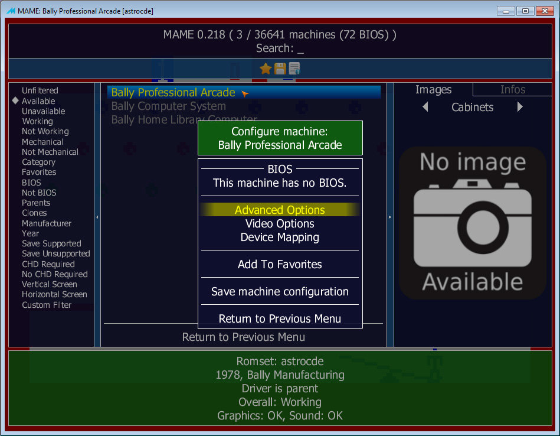Click the favorites star icon in the toolbar
560x436 pixels.
coord(266,69)
